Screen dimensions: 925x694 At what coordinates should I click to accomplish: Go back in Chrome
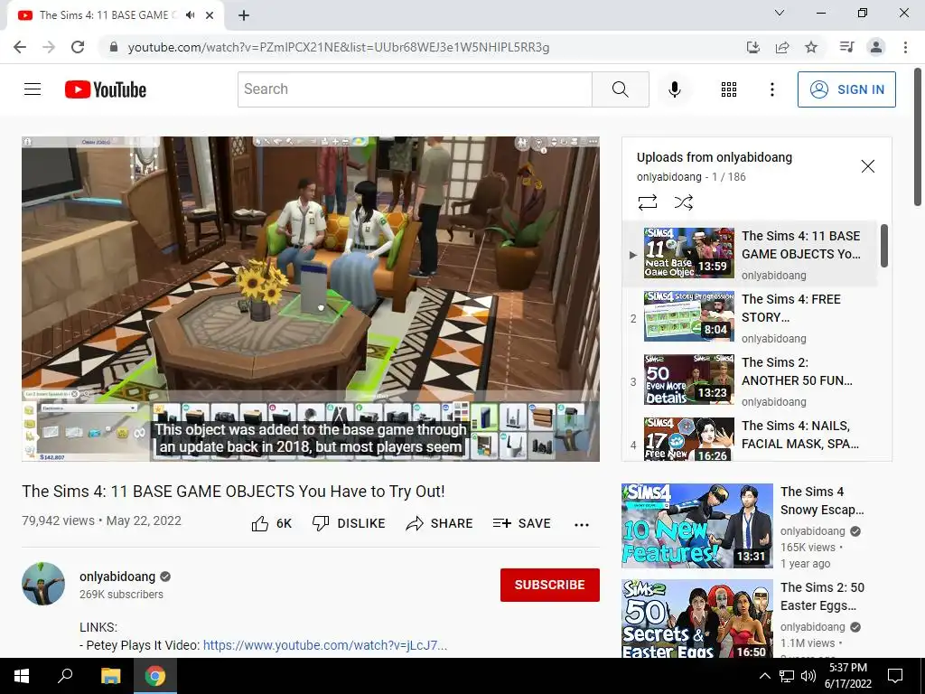(x=20, y=47)
